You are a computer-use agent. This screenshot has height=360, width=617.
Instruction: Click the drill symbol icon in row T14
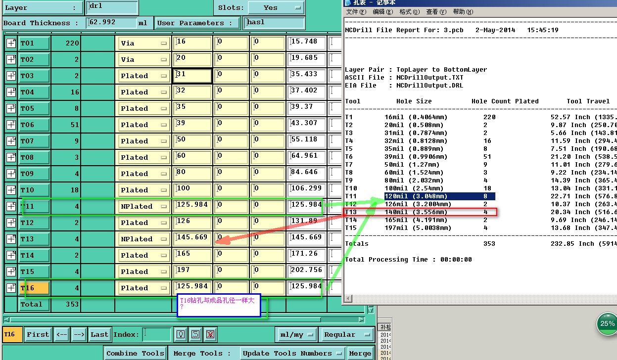(11, 256)
